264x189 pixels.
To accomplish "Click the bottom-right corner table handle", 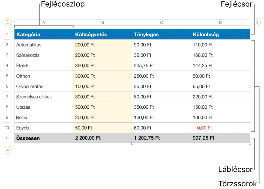I will tap(250, 143).
